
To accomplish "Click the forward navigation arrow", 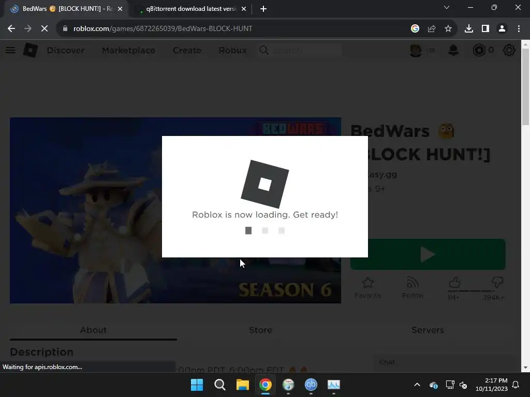I will point(28,29).
